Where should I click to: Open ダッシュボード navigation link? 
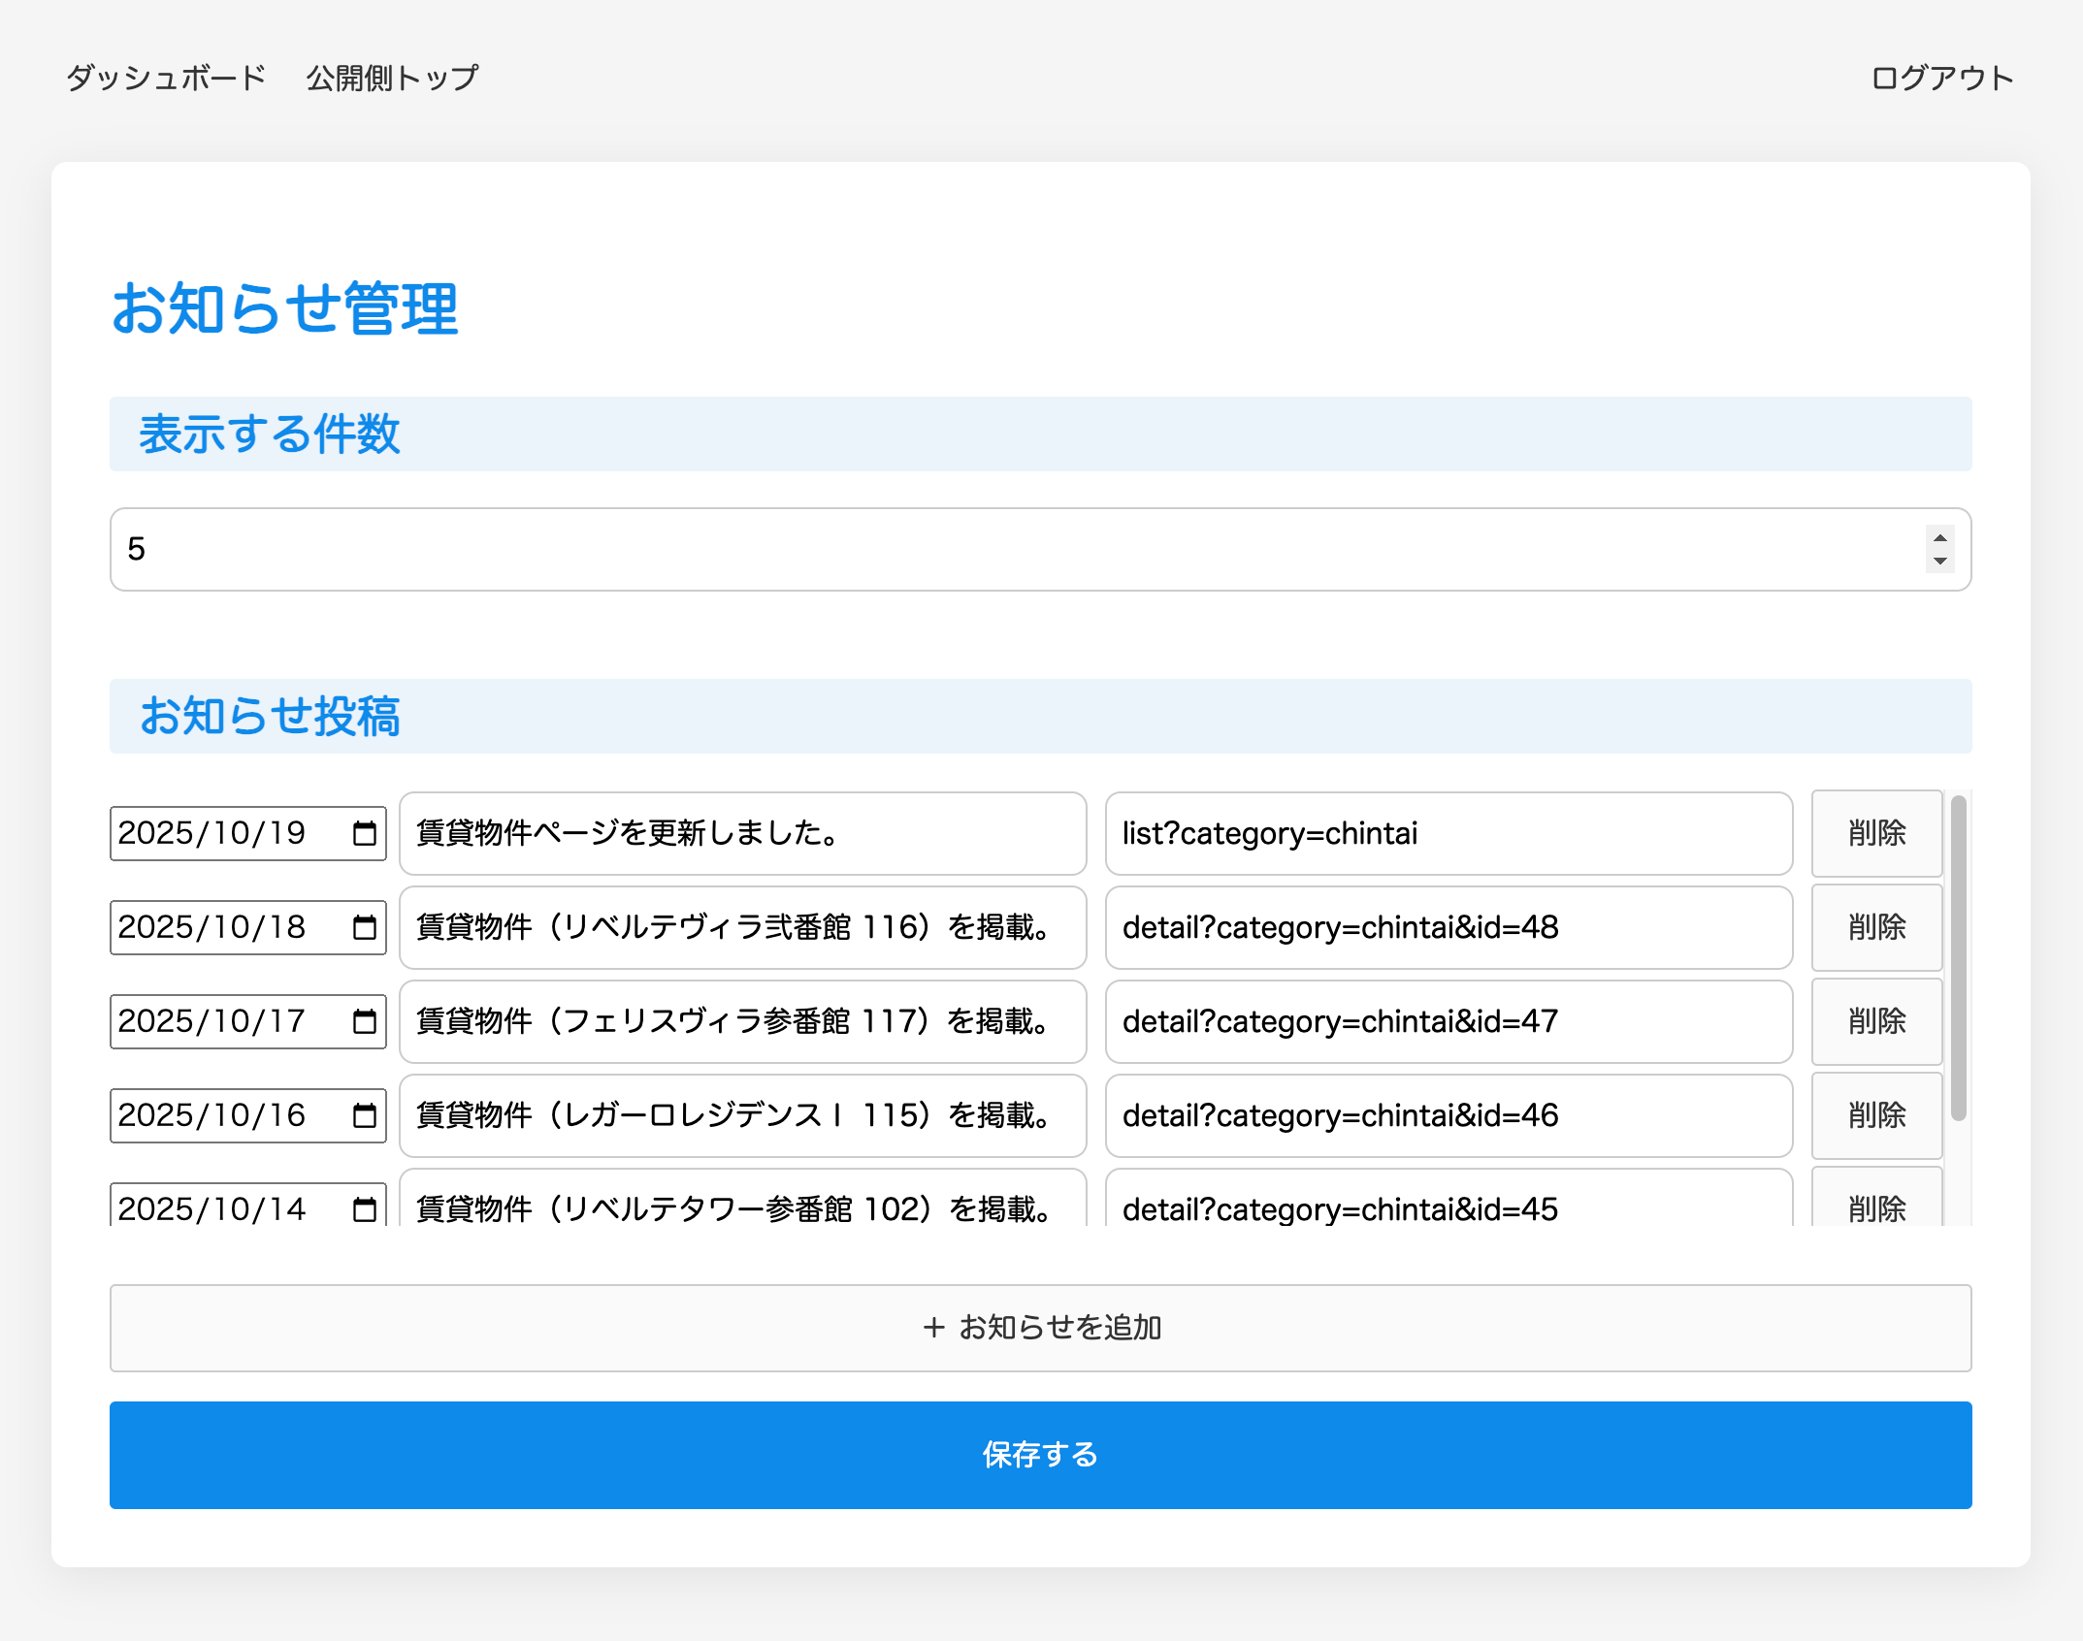[x=166, y=78]
